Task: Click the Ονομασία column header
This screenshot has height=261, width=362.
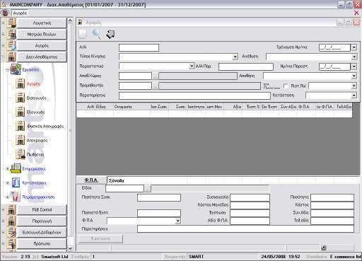Action: pos(132,107)
